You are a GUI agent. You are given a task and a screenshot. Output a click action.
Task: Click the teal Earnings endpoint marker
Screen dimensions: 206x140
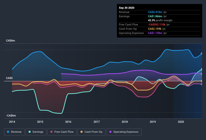pos(202,69)
